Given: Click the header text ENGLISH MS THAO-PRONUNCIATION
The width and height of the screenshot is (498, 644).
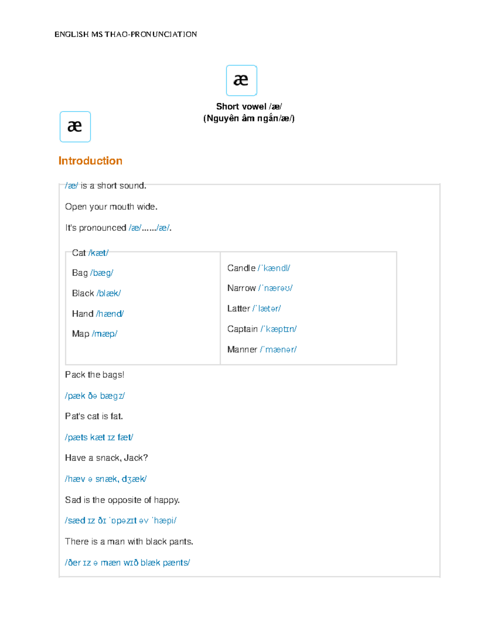Looking at the screenshot, I should pos(126,34).
